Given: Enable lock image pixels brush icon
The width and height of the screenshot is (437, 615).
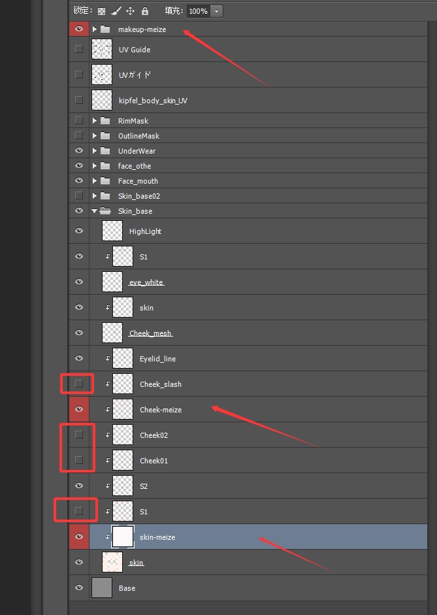Looking at the screenshot, I should pos(116,11).
